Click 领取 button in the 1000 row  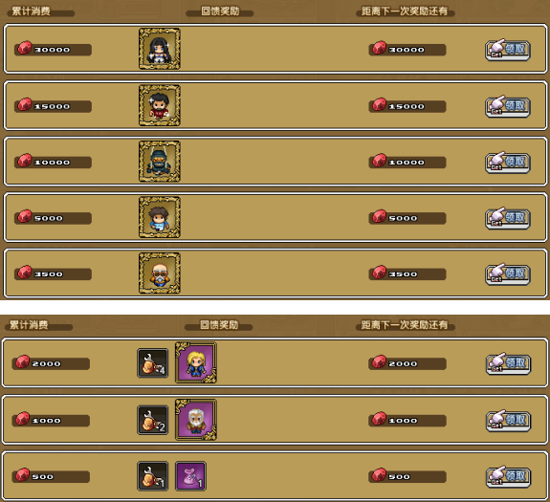pyautogui.click(x=508, y=421)
